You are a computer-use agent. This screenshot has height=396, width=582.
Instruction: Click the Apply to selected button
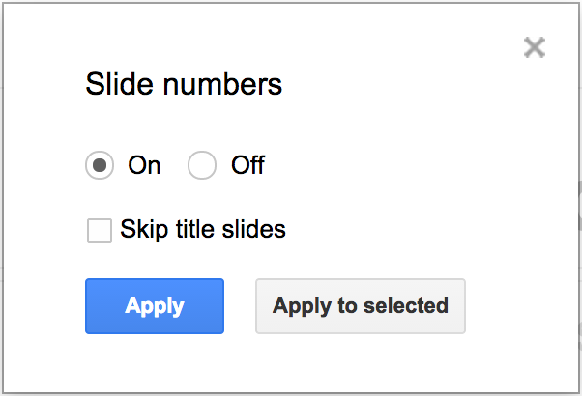point(361,306)
